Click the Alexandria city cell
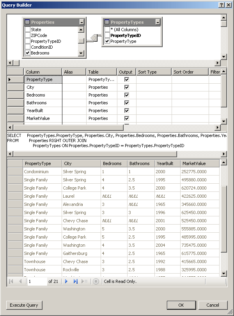234x316 pixels. click(81, 204)
